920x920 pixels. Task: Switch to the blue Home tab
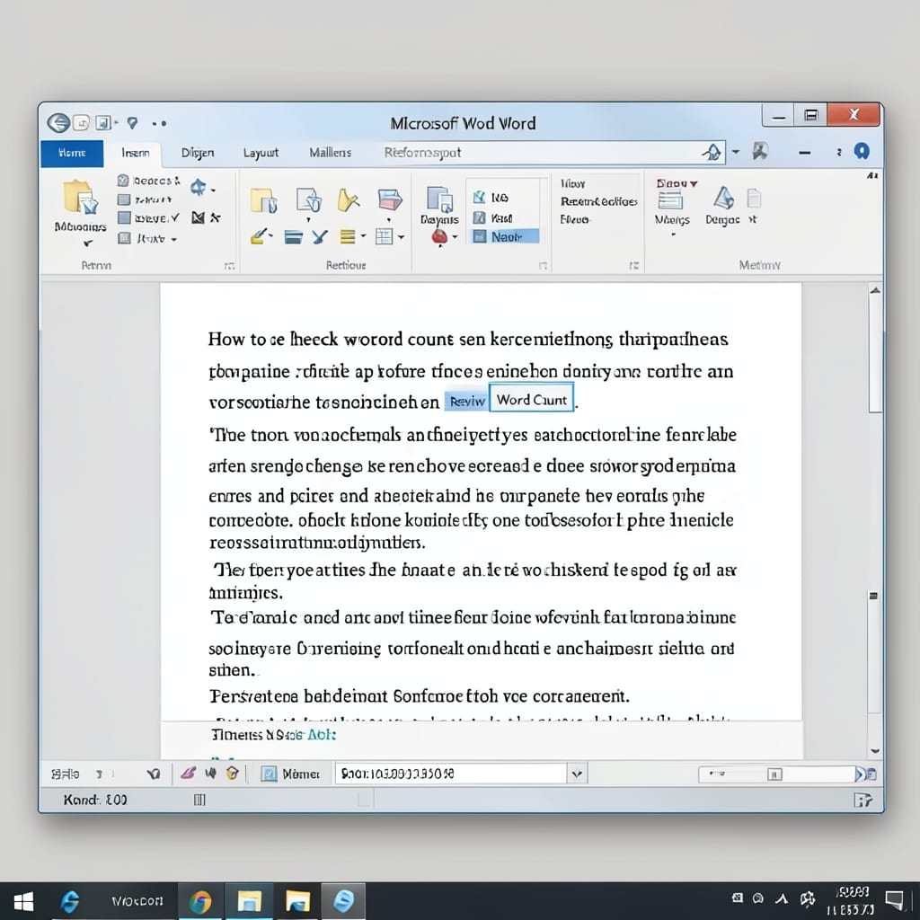click(x=72, y=153)
